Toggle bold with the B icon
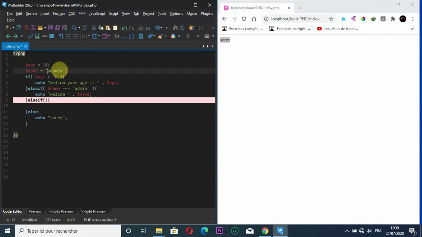Screen dimensions: 422x237 [x=188, y=36]
